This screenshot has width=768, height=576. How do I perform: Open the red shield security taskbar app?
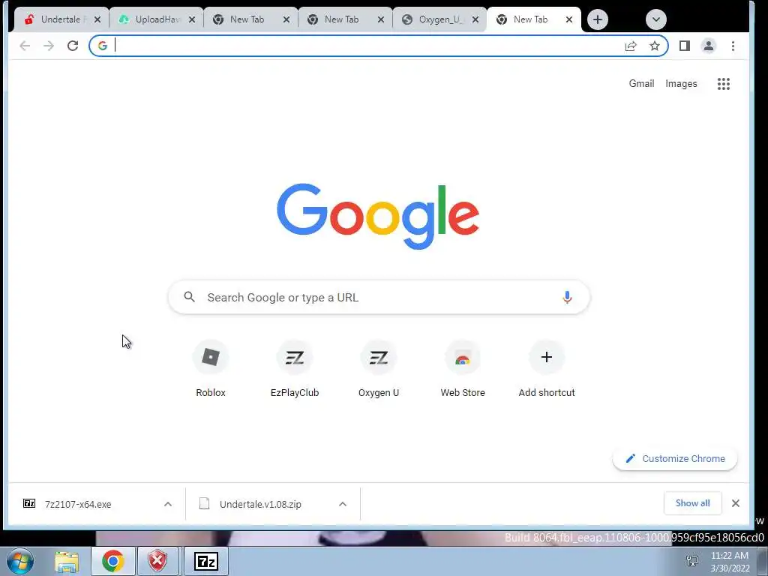[157, 562]
